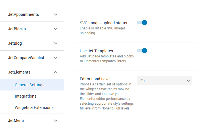Click 'Enable or disable SVG images uploading' description

[103, 31]
